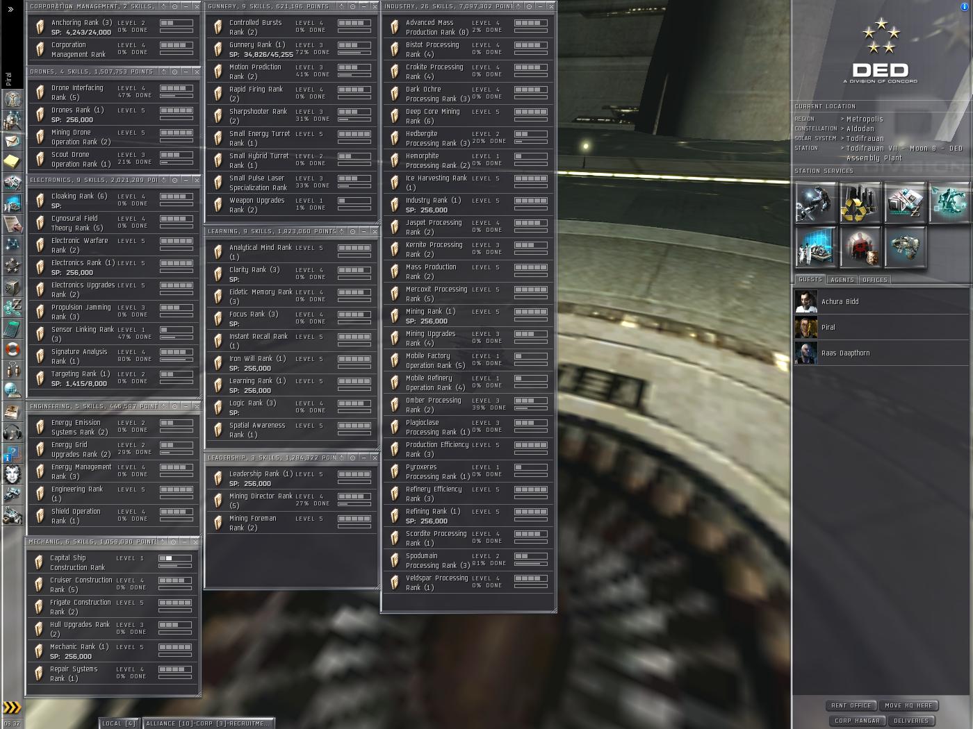Viewport: 973px width, 729px height.
Task: Click Signature Analysis 80% progress bar
Action: pyautogui.click(x=177, y=360)
